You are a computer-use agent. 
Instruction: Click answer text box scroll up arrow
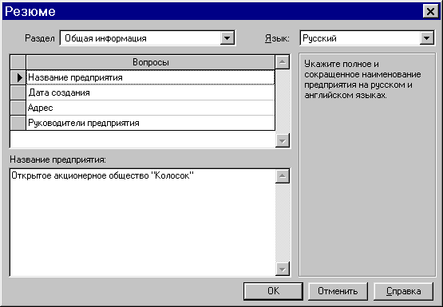tap(283, 176)
